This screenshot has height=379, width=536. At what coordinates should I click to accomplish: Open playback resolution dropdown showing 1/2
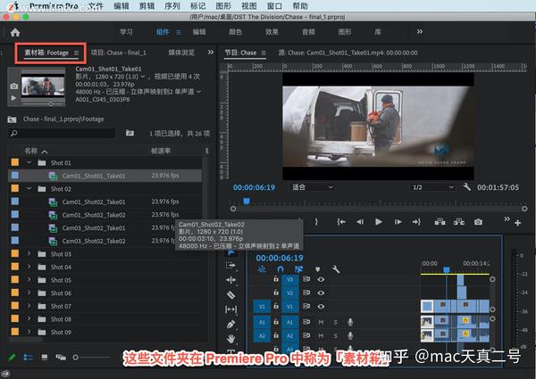pyautogui.click(x=432, y=187)
